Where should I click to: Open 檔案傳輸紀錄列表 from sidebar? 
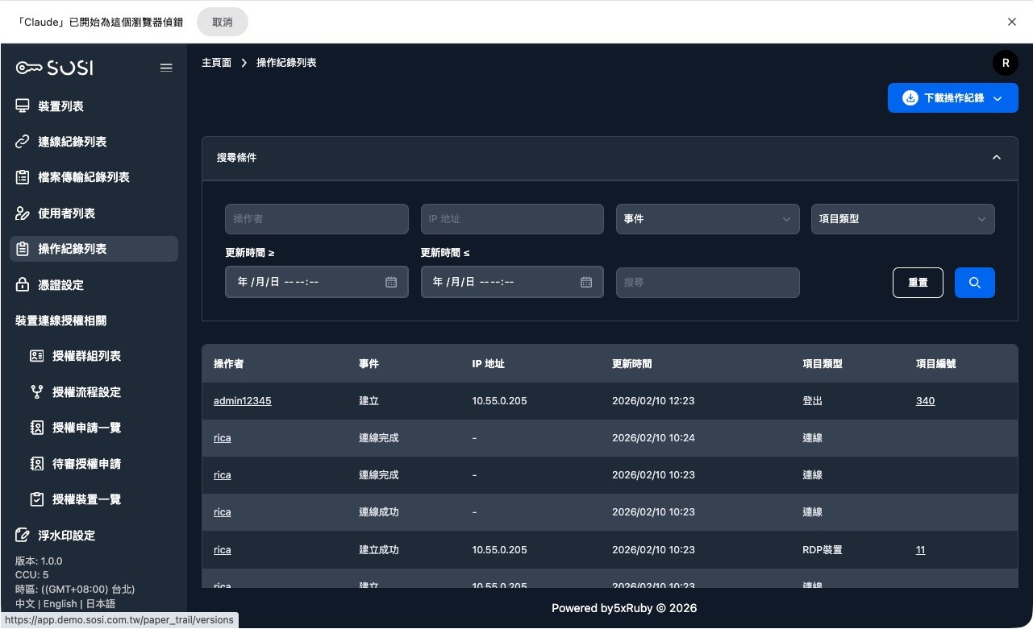(x=83, y=177)
